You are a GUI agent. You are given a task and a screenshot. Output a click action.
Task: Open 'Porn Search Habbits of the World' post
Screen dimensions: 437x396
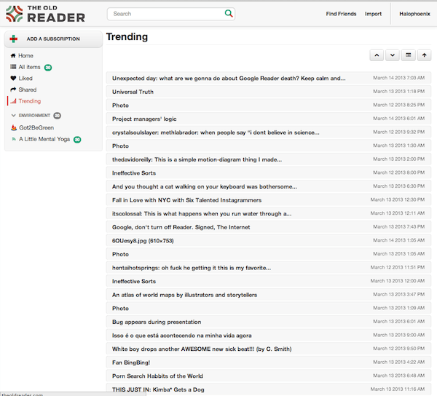tap(268, 376)
